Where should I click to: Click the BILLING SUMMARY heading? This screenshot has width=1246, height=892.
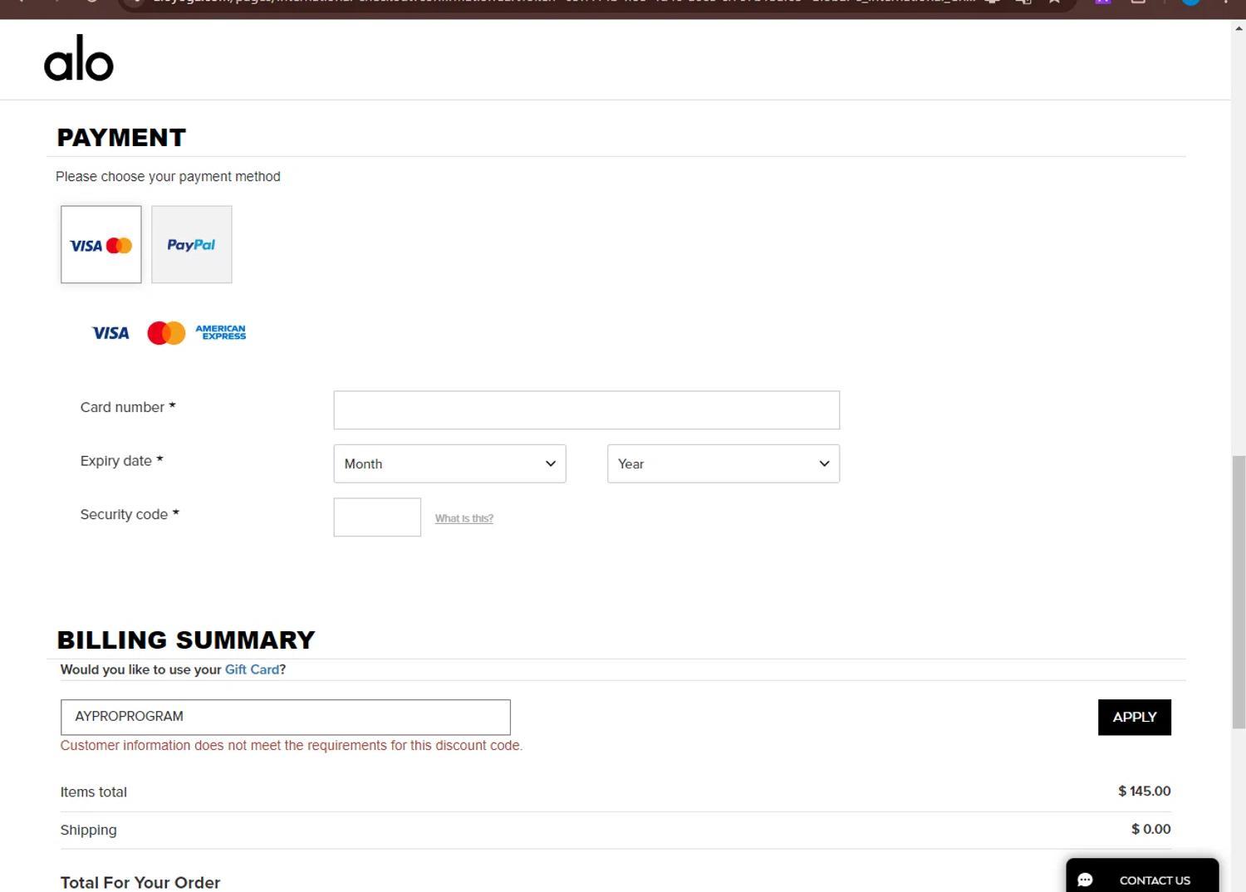click(186, 640)
